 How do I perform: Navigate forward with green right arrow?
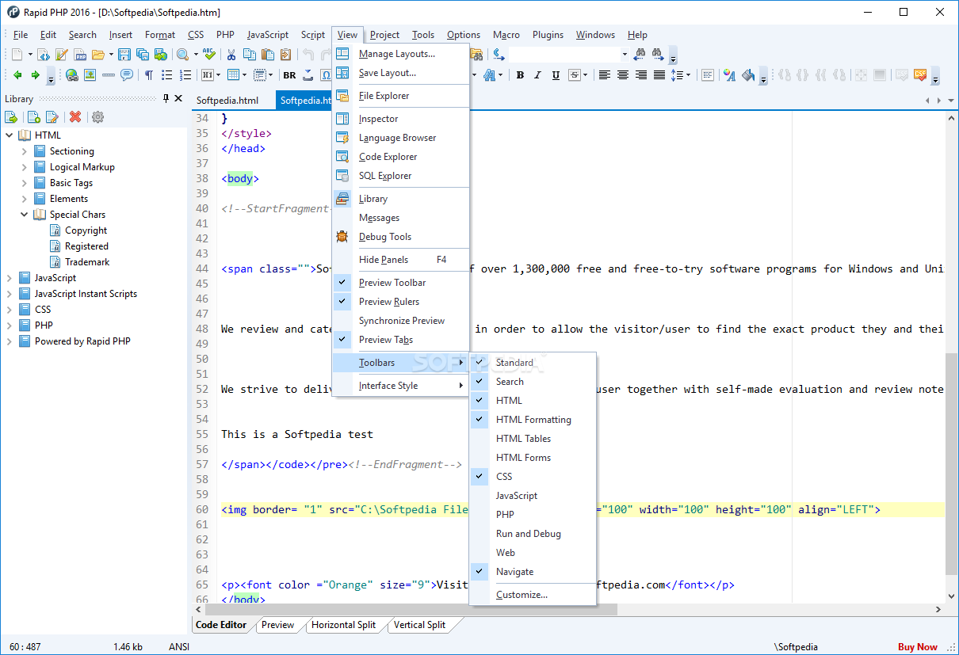(35, 75)
